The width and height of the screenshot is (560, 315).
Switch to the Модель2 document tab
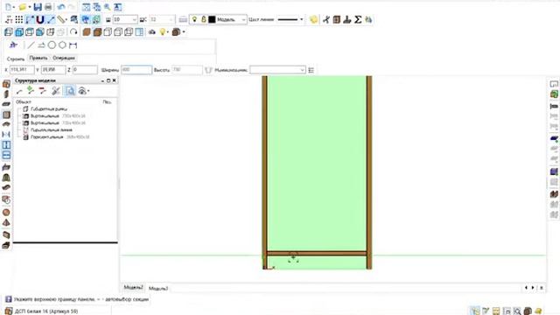point(133,287)
